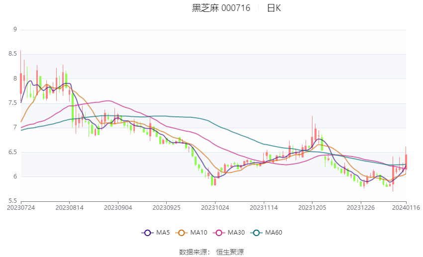This screenshot has width=423, height=257.
Task: Click the y-axis value 6.5
Action: tap(12, 152)
